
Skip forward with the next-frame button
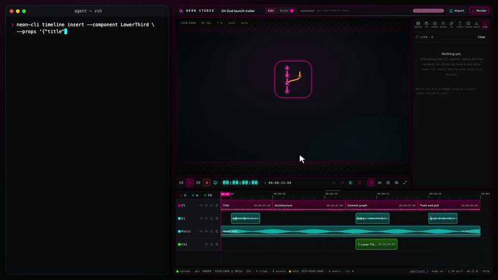[x=198, y=183]
